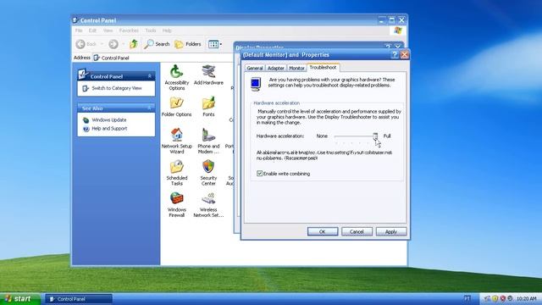
Task: Open Security Center icon
Action: pos(208,173)
